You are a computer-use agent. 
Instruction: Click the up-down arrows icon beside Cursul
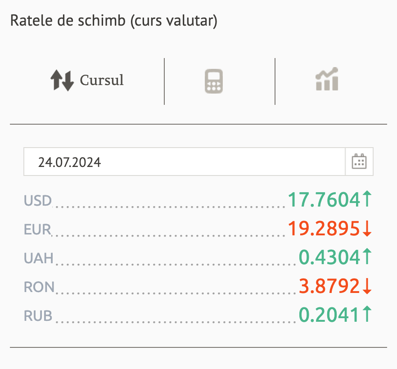(x=62, y=81)
